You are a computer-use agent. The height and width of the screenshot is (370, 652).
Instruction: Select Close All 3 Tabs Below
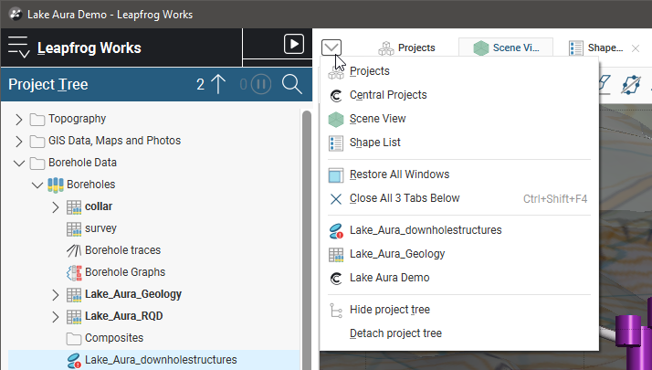404,198
